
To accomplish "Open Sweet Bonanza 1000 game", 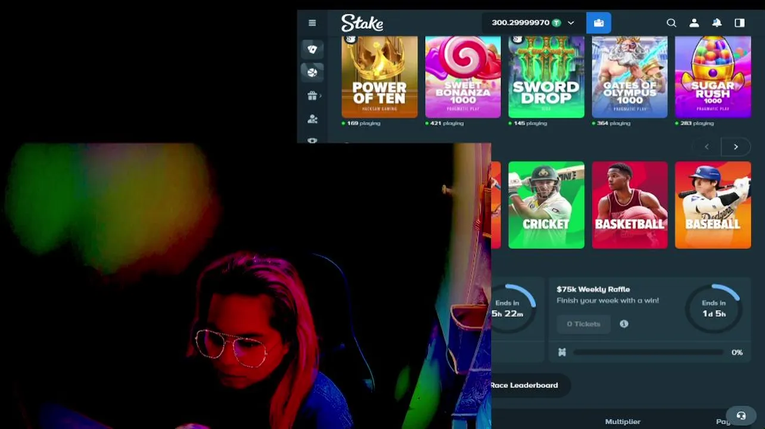I will (x=463, y=77).
